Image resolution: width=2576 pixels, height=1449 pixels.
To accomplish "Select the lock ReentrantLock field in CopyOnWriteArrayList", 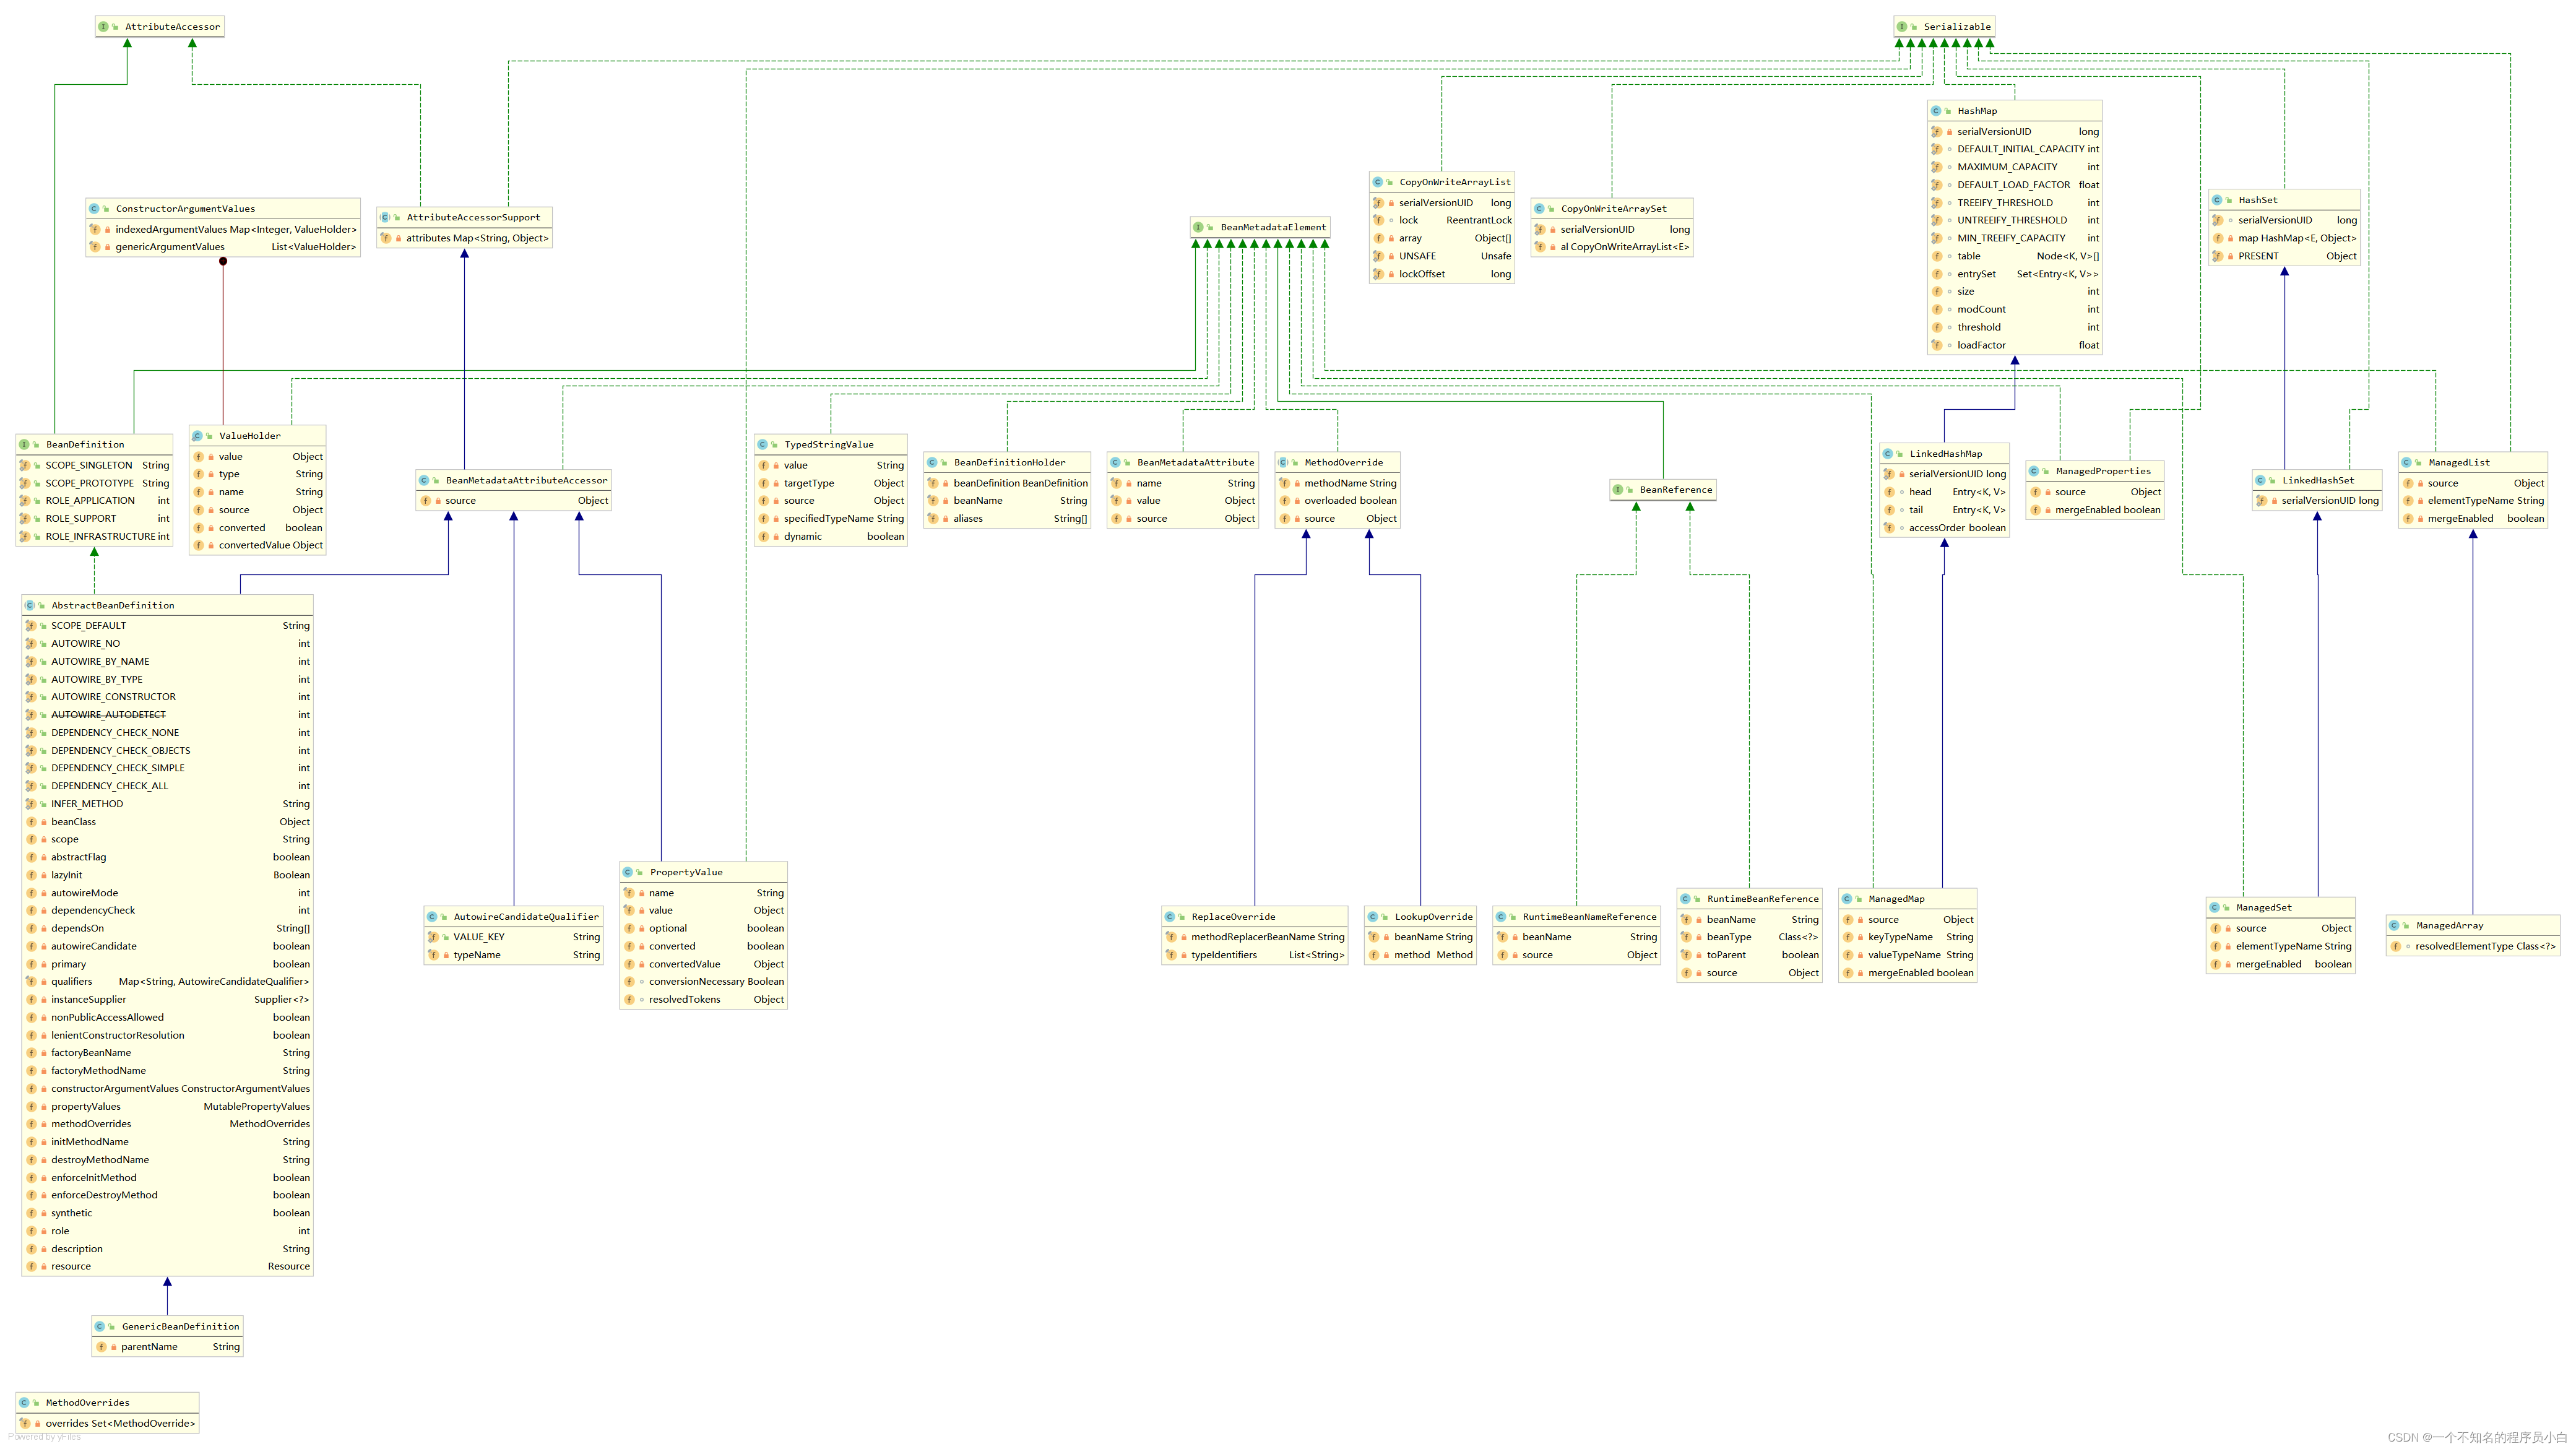I will tap(1442, 221).
